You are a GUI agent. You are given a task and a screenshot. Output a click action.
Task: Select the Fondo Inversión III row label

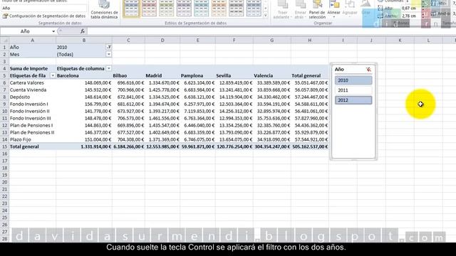pyautogui.click(x=30, y=118)
